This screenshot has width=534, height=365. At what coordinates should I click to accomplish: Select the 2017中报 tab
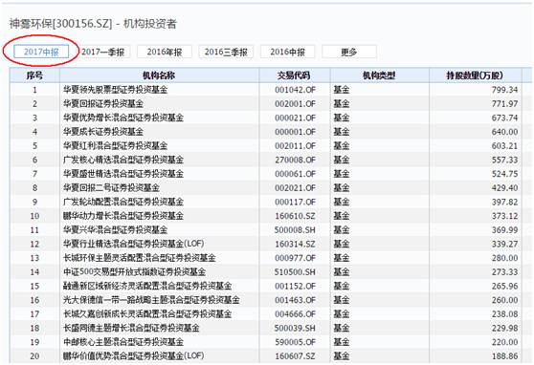(41, 52)
